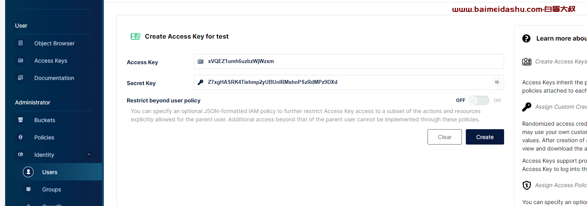Collapse the Identity menu chevron

pos(89,155)
